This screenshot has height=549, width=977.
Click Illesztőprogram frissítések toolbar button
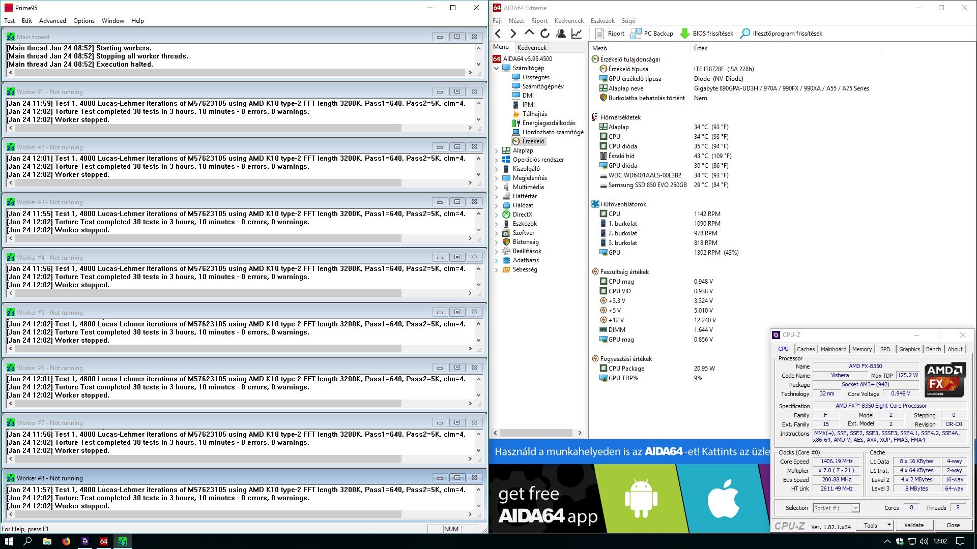point(781,34)
